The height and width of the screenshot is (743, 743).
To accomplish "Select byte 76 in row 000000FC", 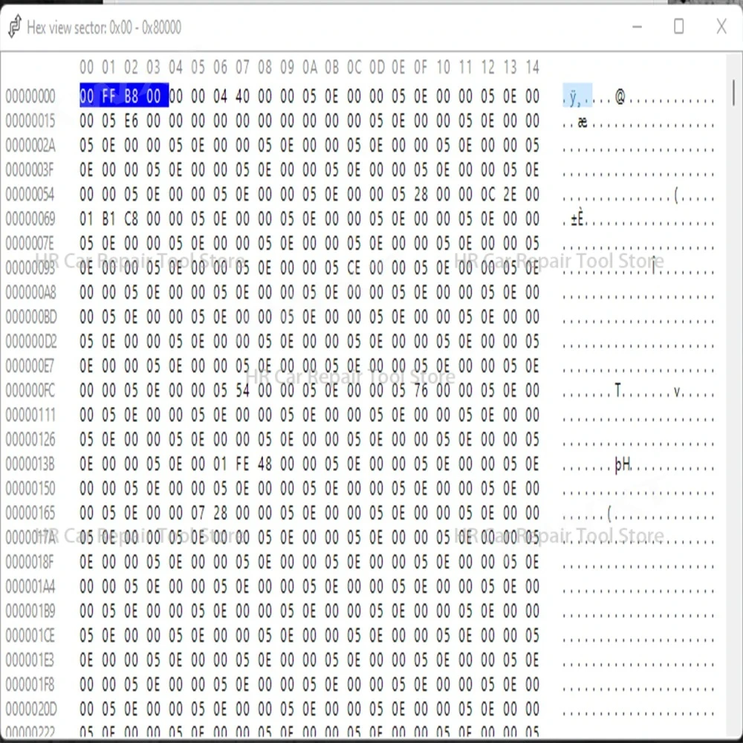I will [421, 391].
